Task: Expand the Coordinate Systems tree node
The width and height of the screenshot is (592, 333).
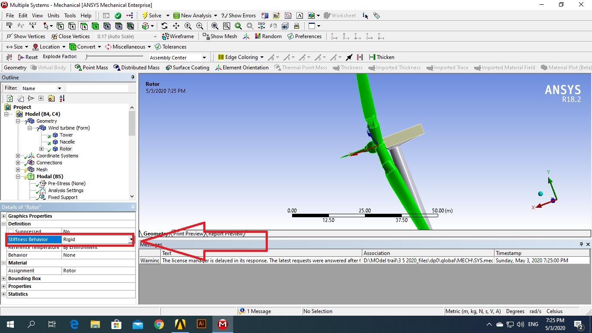Action: [18, 156]
